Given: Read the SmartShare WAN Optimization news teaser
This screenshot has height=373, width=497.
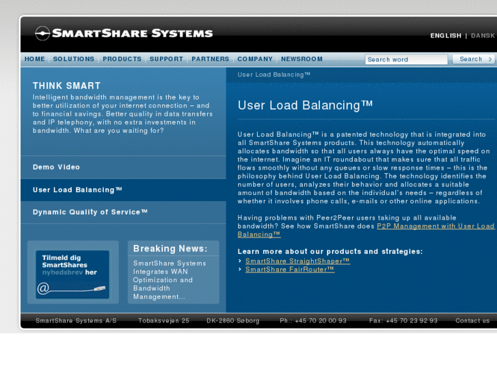Looking at the screenshot, I should 170,280.
